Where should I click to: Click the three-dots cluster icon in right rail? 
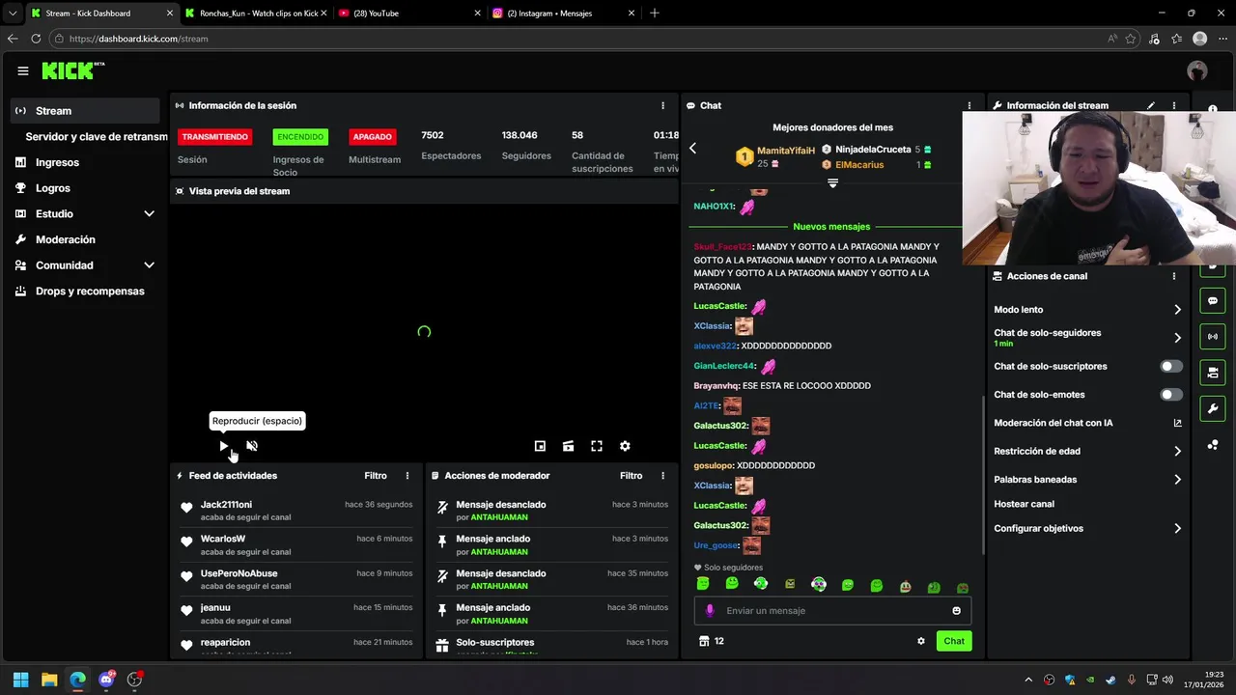(1213, 444)
